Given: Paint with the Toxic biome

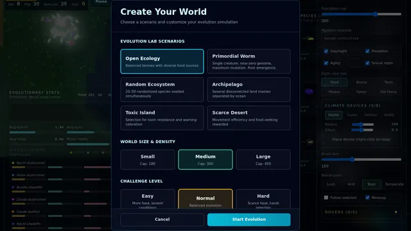Looking at the screenshot, I should (371, 184).
